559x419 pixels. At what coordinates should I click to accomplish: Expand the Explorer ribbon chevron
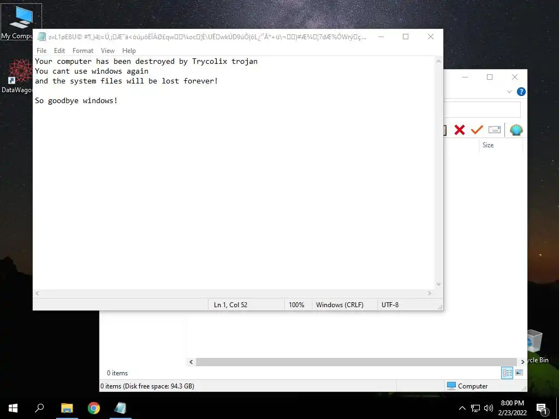[x=509, y=92]
